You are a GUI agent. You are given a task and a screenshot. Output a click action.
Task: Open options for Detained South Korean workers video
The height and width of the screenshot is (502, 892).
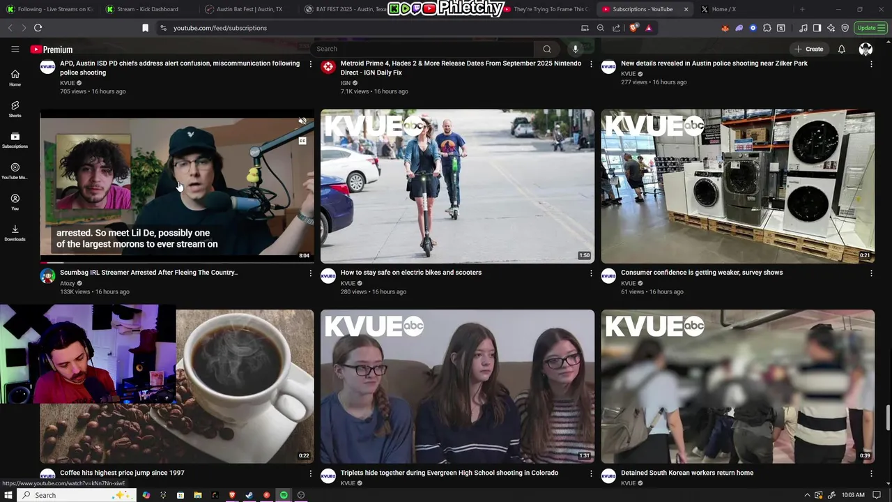click(871, 473)
